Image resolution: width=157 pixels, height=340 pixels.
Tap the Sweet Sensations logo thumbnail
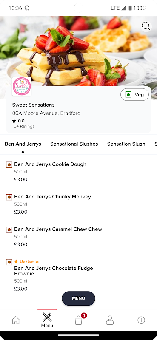pyautogui.click(x=22, y=86)
